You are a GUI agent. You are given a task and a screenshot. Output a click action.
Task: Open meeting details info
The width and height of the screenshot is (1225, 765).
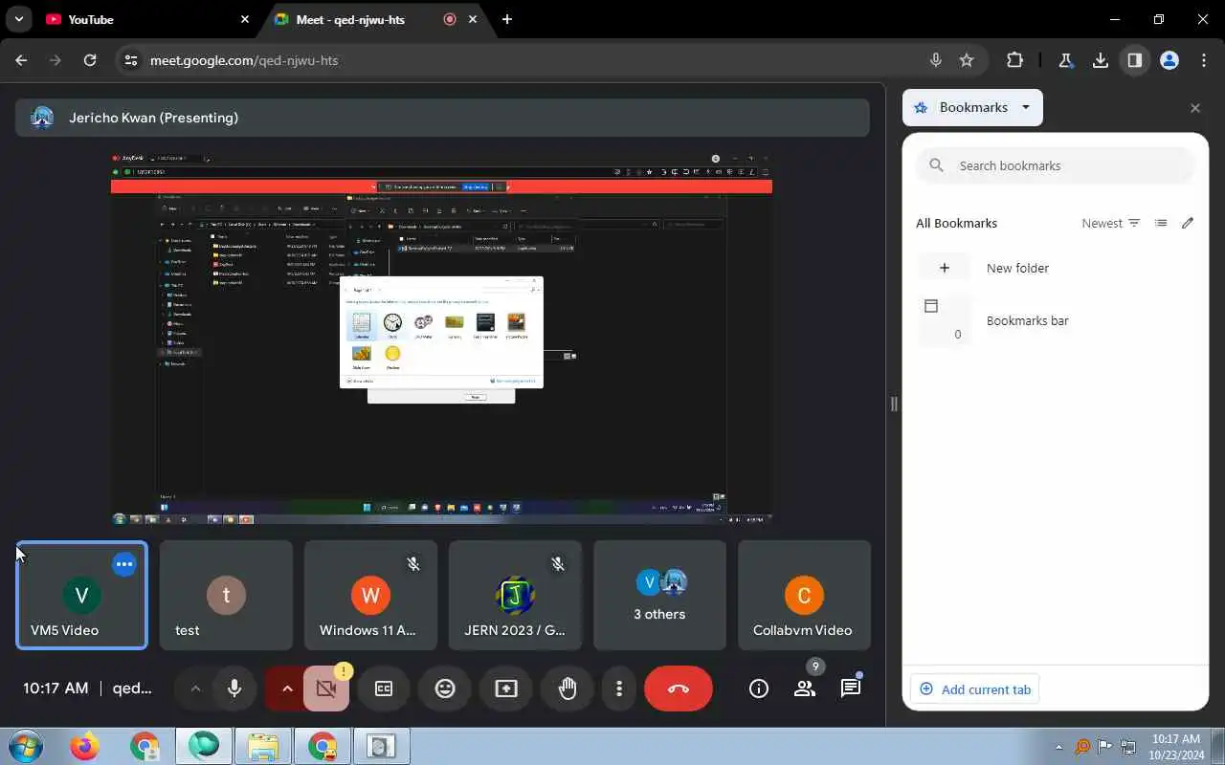click(759, 688)
